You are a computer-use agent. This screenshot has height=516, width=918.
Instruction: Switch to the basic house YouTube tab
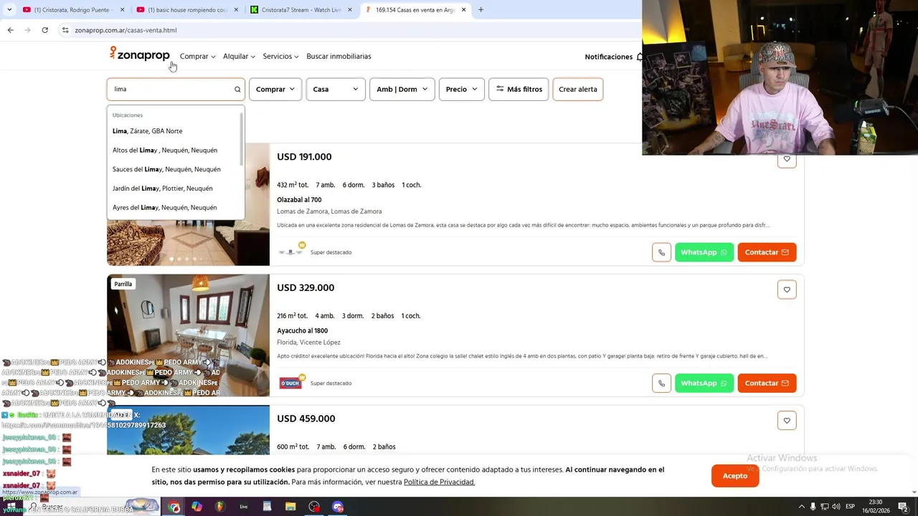186,10
